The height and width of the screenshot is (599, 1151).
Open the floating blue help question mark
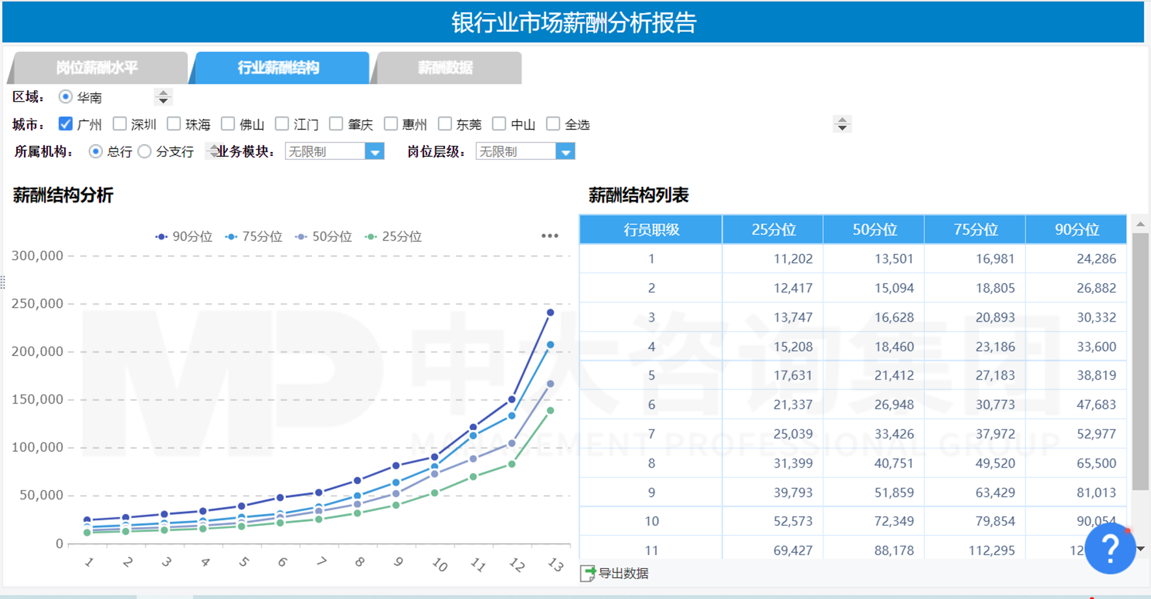tap(1110, 548)
